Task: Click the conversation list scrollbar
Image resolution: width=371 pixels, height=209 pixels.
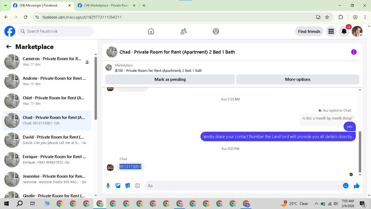Action: click(96, 88)
